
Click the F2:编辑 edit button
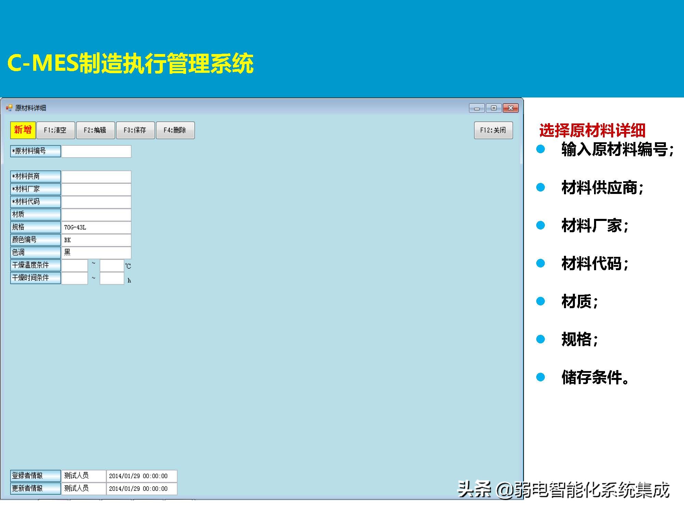95,130
